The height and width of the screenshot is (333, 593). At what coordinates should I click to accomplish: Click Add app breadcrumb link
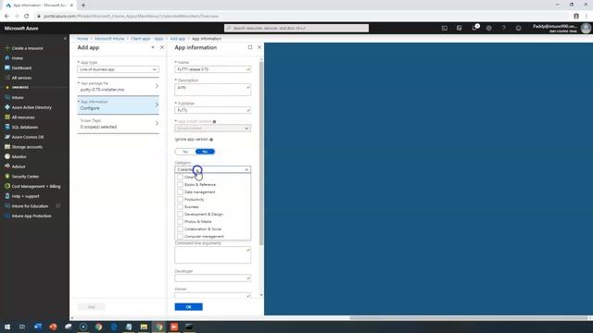pos(177,39)
